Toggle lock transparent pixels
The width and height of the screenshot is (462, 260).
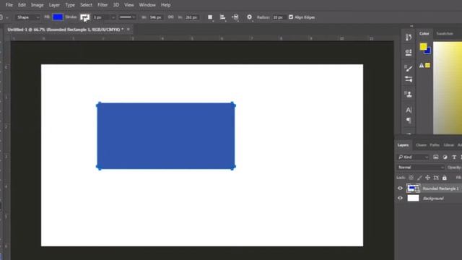[x=411, y=178]
